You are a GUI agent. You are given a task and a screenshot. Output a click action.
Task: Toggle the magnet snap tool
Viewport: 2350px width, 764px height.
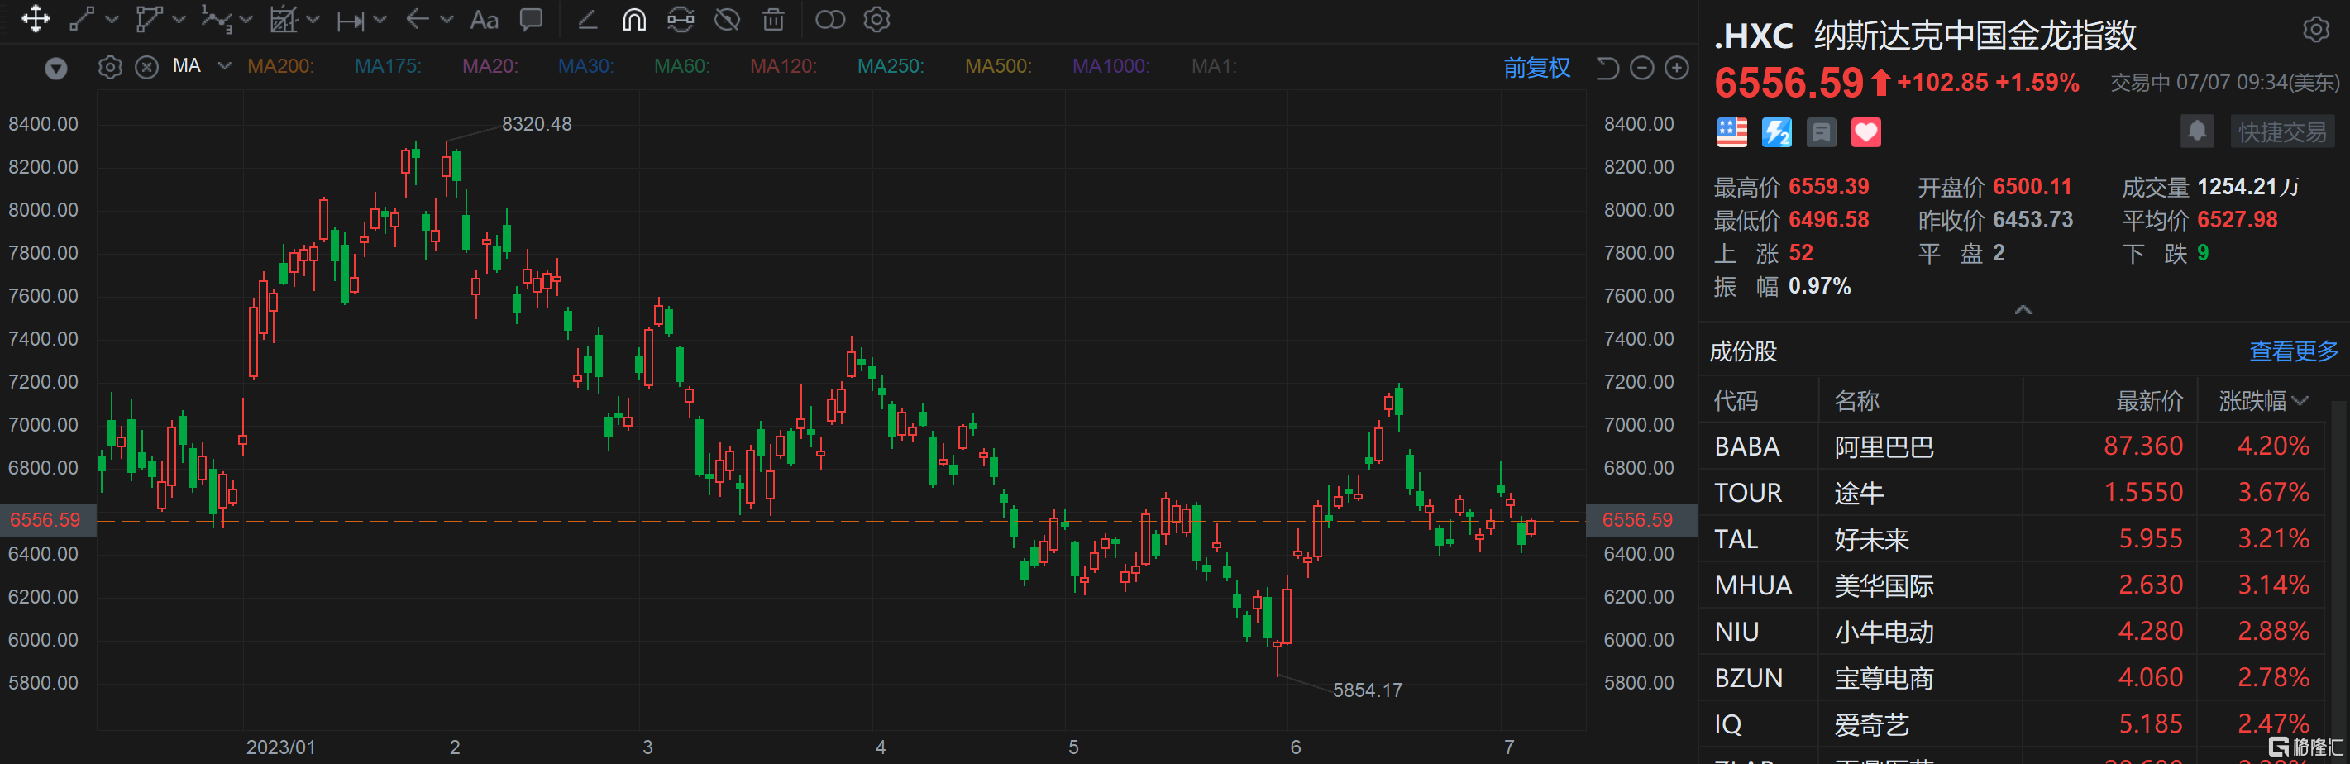(634, 19)
